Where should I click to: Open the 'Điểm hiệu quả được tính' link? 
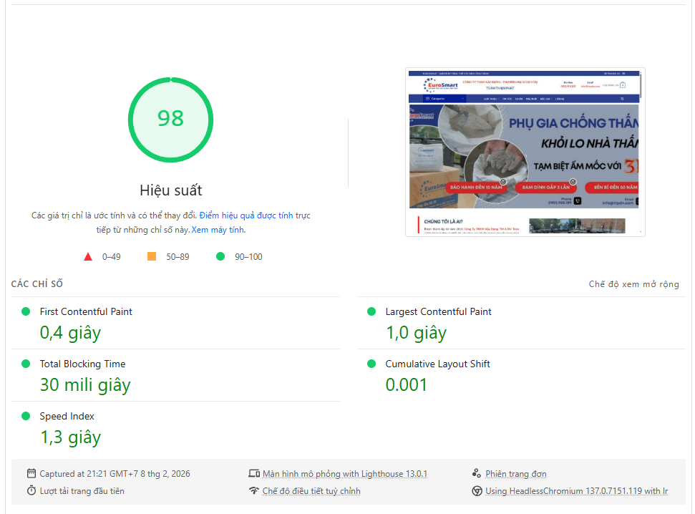(x=246, y=215)
